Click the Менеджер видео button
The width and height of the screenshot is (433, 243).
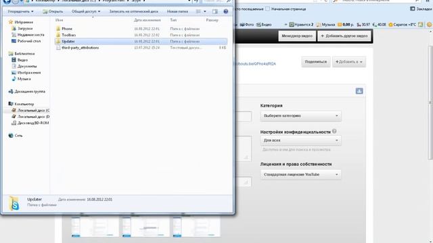click(297, 36)
